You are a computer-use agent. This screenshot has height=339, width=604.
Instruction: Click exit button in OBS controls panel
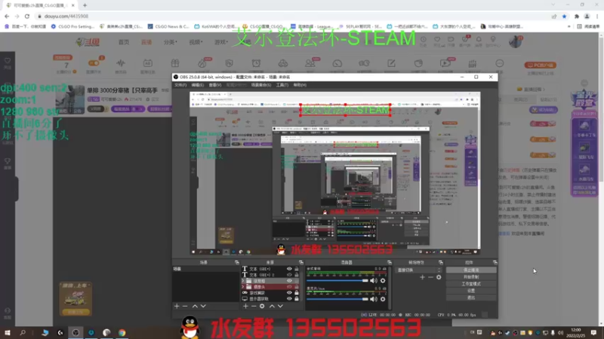(x=471, y=298)
